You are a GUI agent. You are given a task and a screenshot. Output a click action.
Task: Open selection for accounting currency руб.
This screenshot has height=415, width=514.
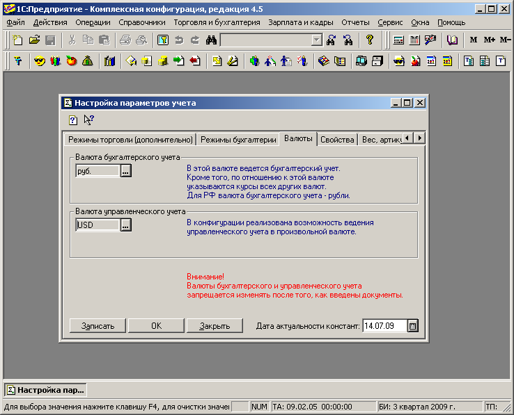pos(126,171)
